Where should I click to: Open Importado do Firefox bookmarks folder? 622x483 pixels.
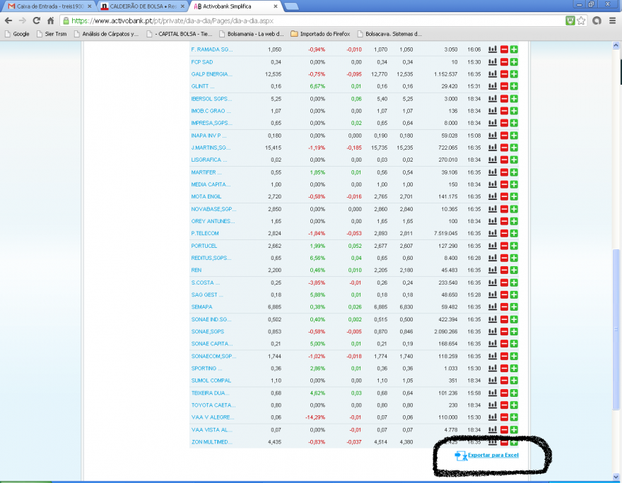[320, 34]
